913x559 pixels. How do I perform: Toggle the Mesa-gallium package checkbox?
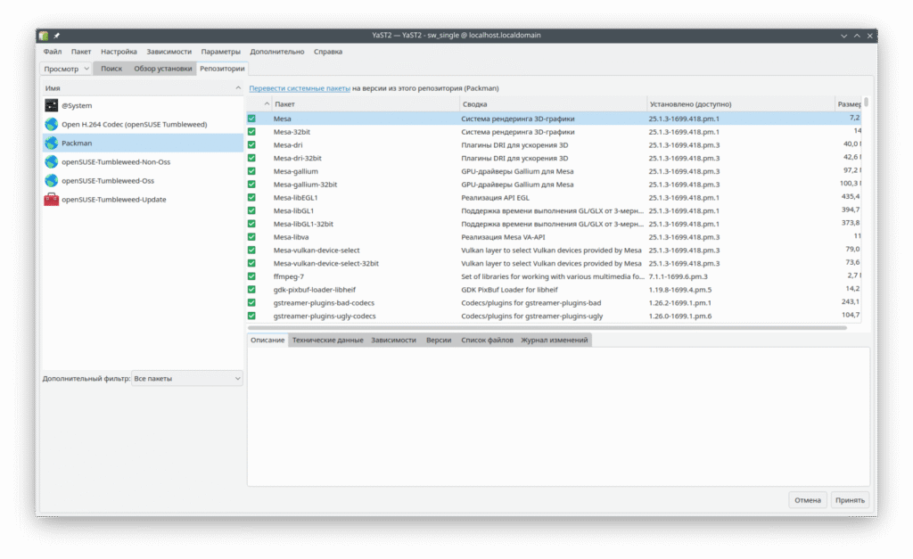(251, 171)
